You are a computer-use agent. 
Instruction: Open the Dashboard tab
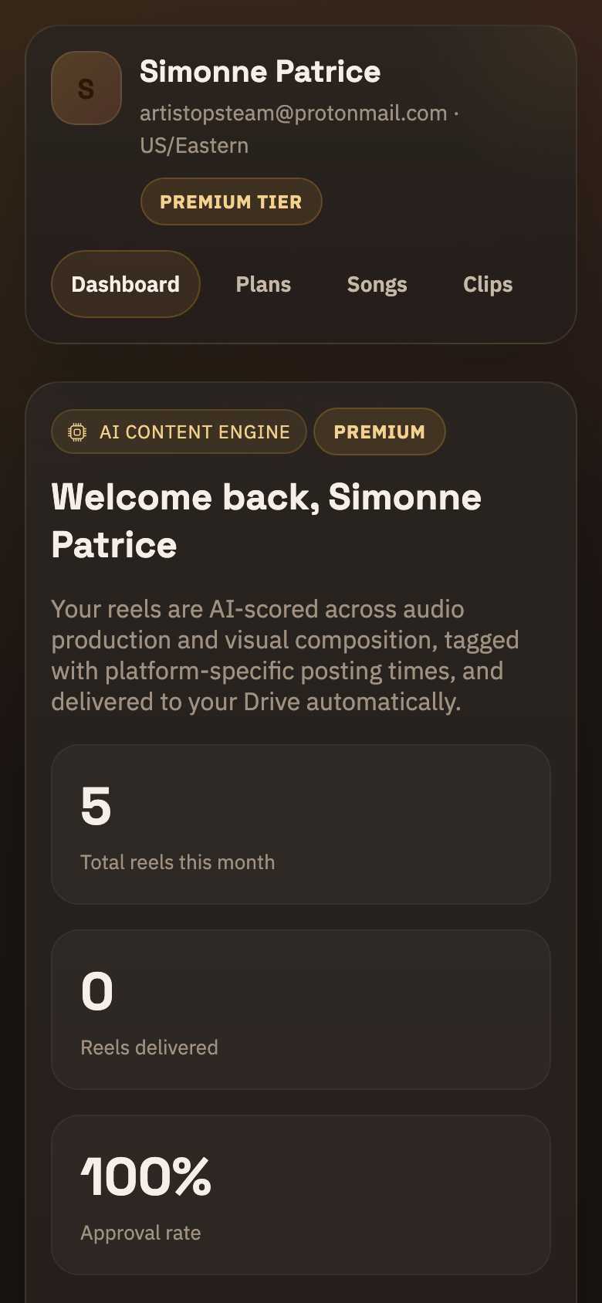pos(126,285)
